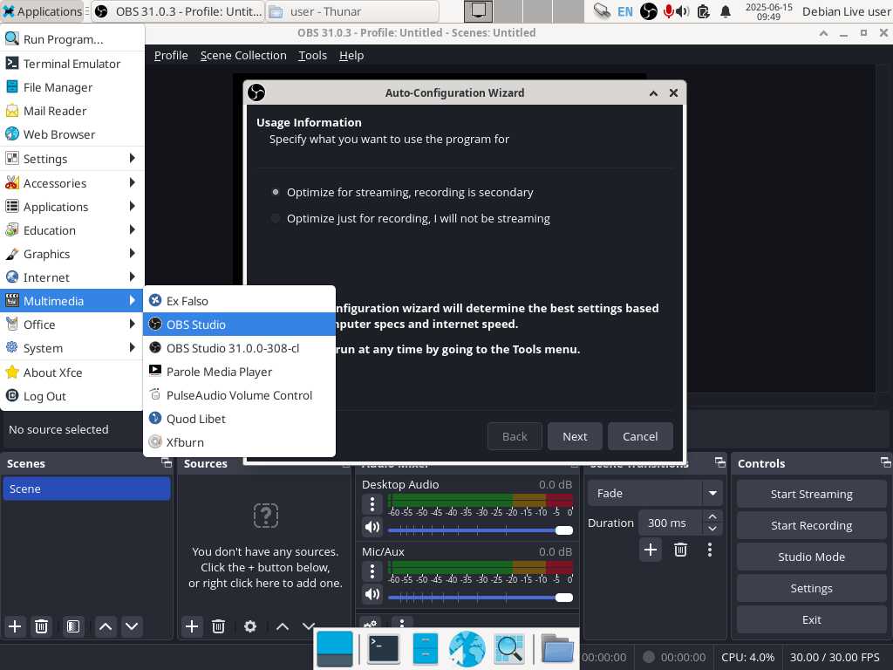Adjust Desktop Audio volume slider
Viewport: 893px width, 670px height.
[x=481, y=531]
